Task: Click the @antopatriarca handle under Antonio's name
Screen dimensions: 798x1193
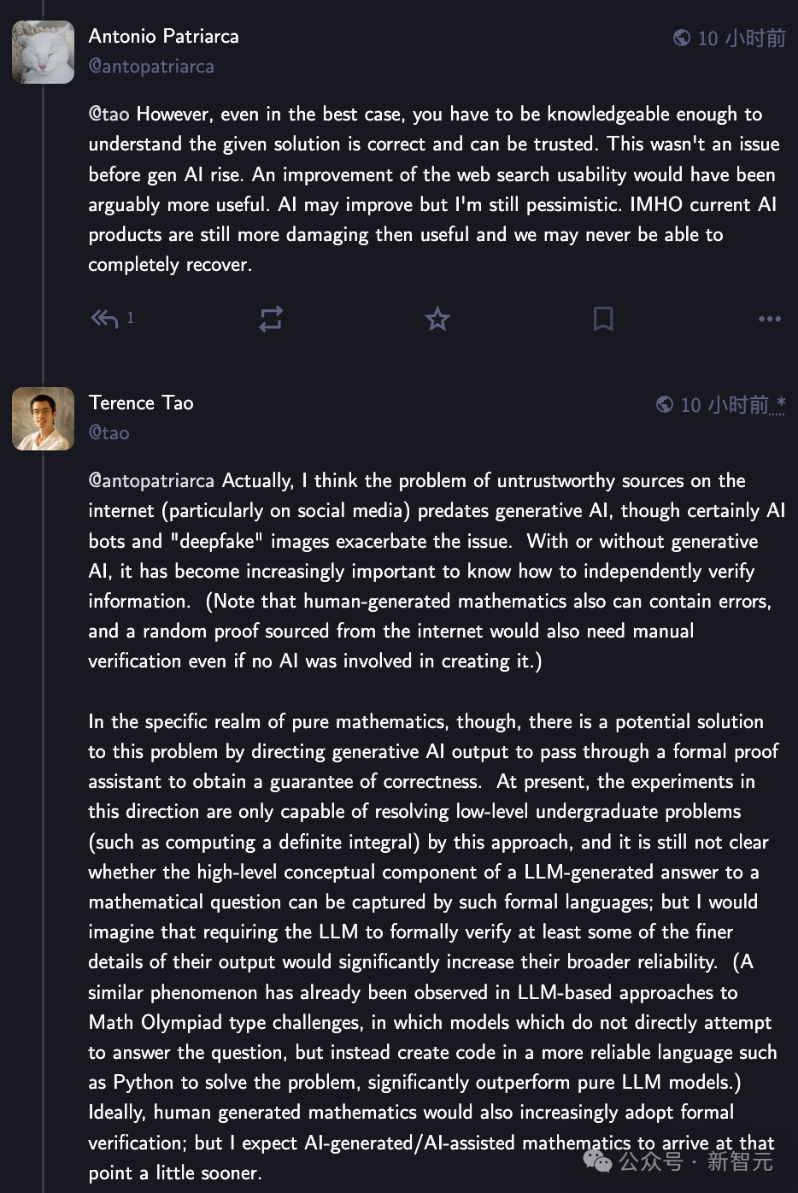Action: [x=151, y=67]
